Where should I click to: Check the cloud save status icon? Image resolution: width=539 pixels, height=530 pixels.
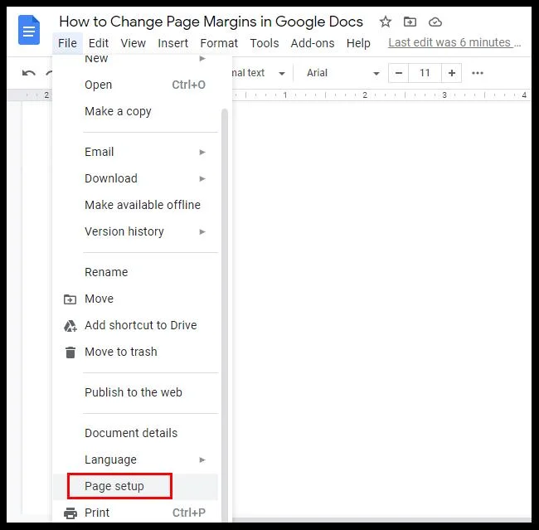[435, 22]
